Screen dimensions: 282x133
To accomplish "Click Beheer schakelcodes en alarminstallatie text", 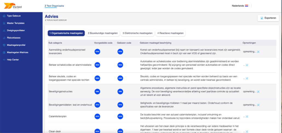I will pos(70,65).
